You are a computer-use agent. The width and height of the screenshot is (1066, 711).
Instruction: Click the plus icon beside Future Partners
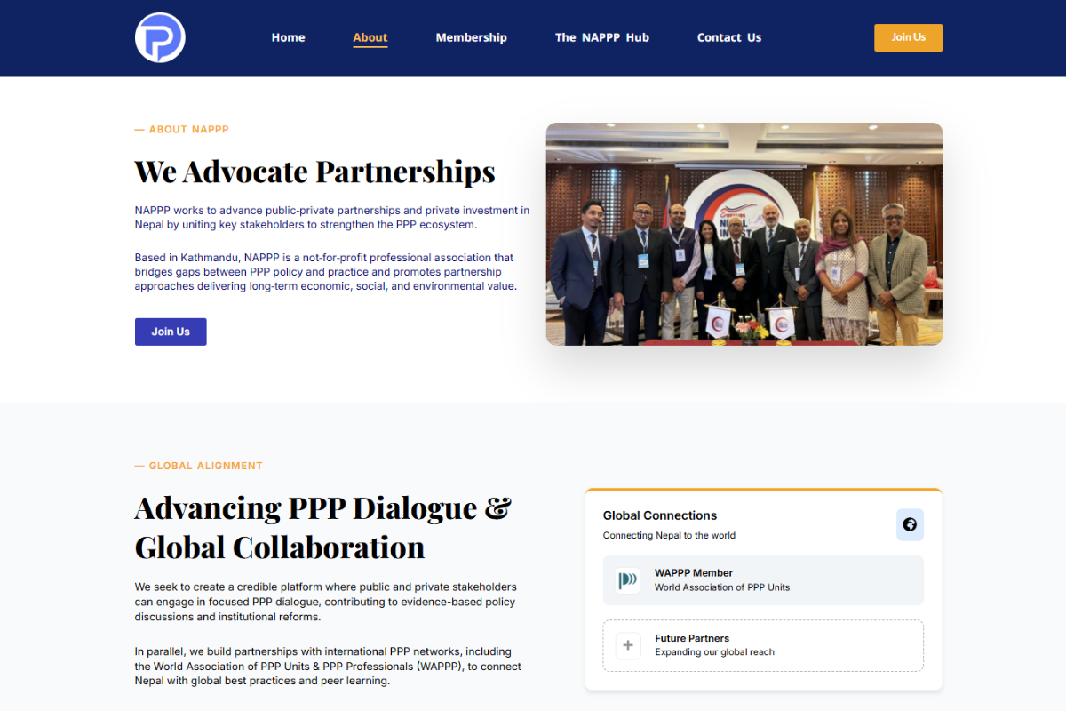pos(627,645)
